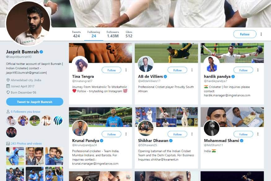
Task: Open more options beside main Follow button
Action: point(261,34)
